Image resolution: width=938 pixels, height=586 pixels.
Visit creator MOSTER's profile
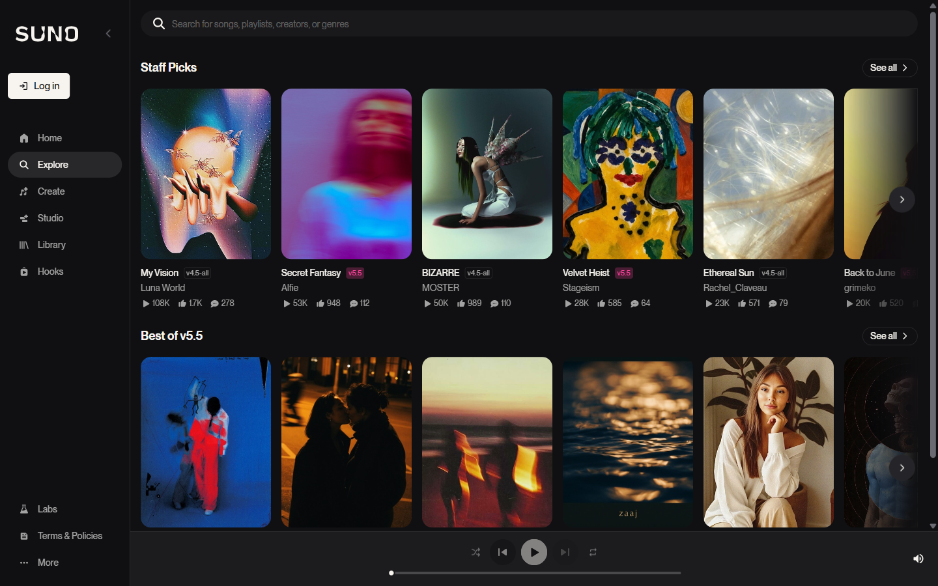(x=440, y=288)
